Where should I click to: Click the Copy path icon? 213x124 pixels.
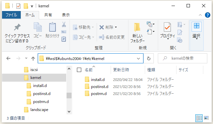pyautogui.click(x=64, y=32)
